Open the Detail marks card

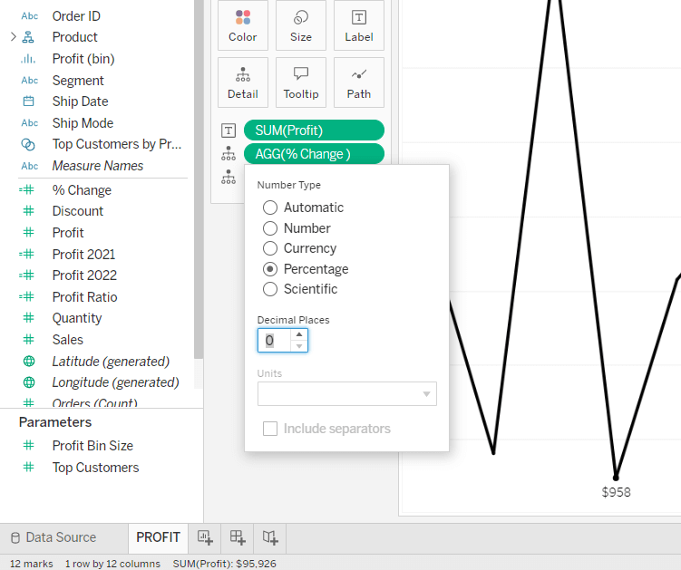[x=243, y=82]
